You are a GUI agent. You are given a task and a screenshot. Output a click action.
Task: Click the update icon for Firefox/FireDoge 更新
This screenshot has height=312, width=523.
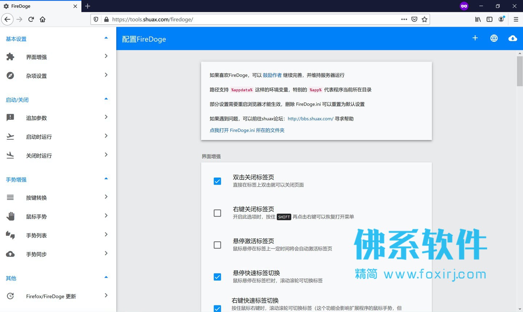(x=10, y=296)
